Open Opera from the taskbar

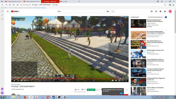point(48,97)
